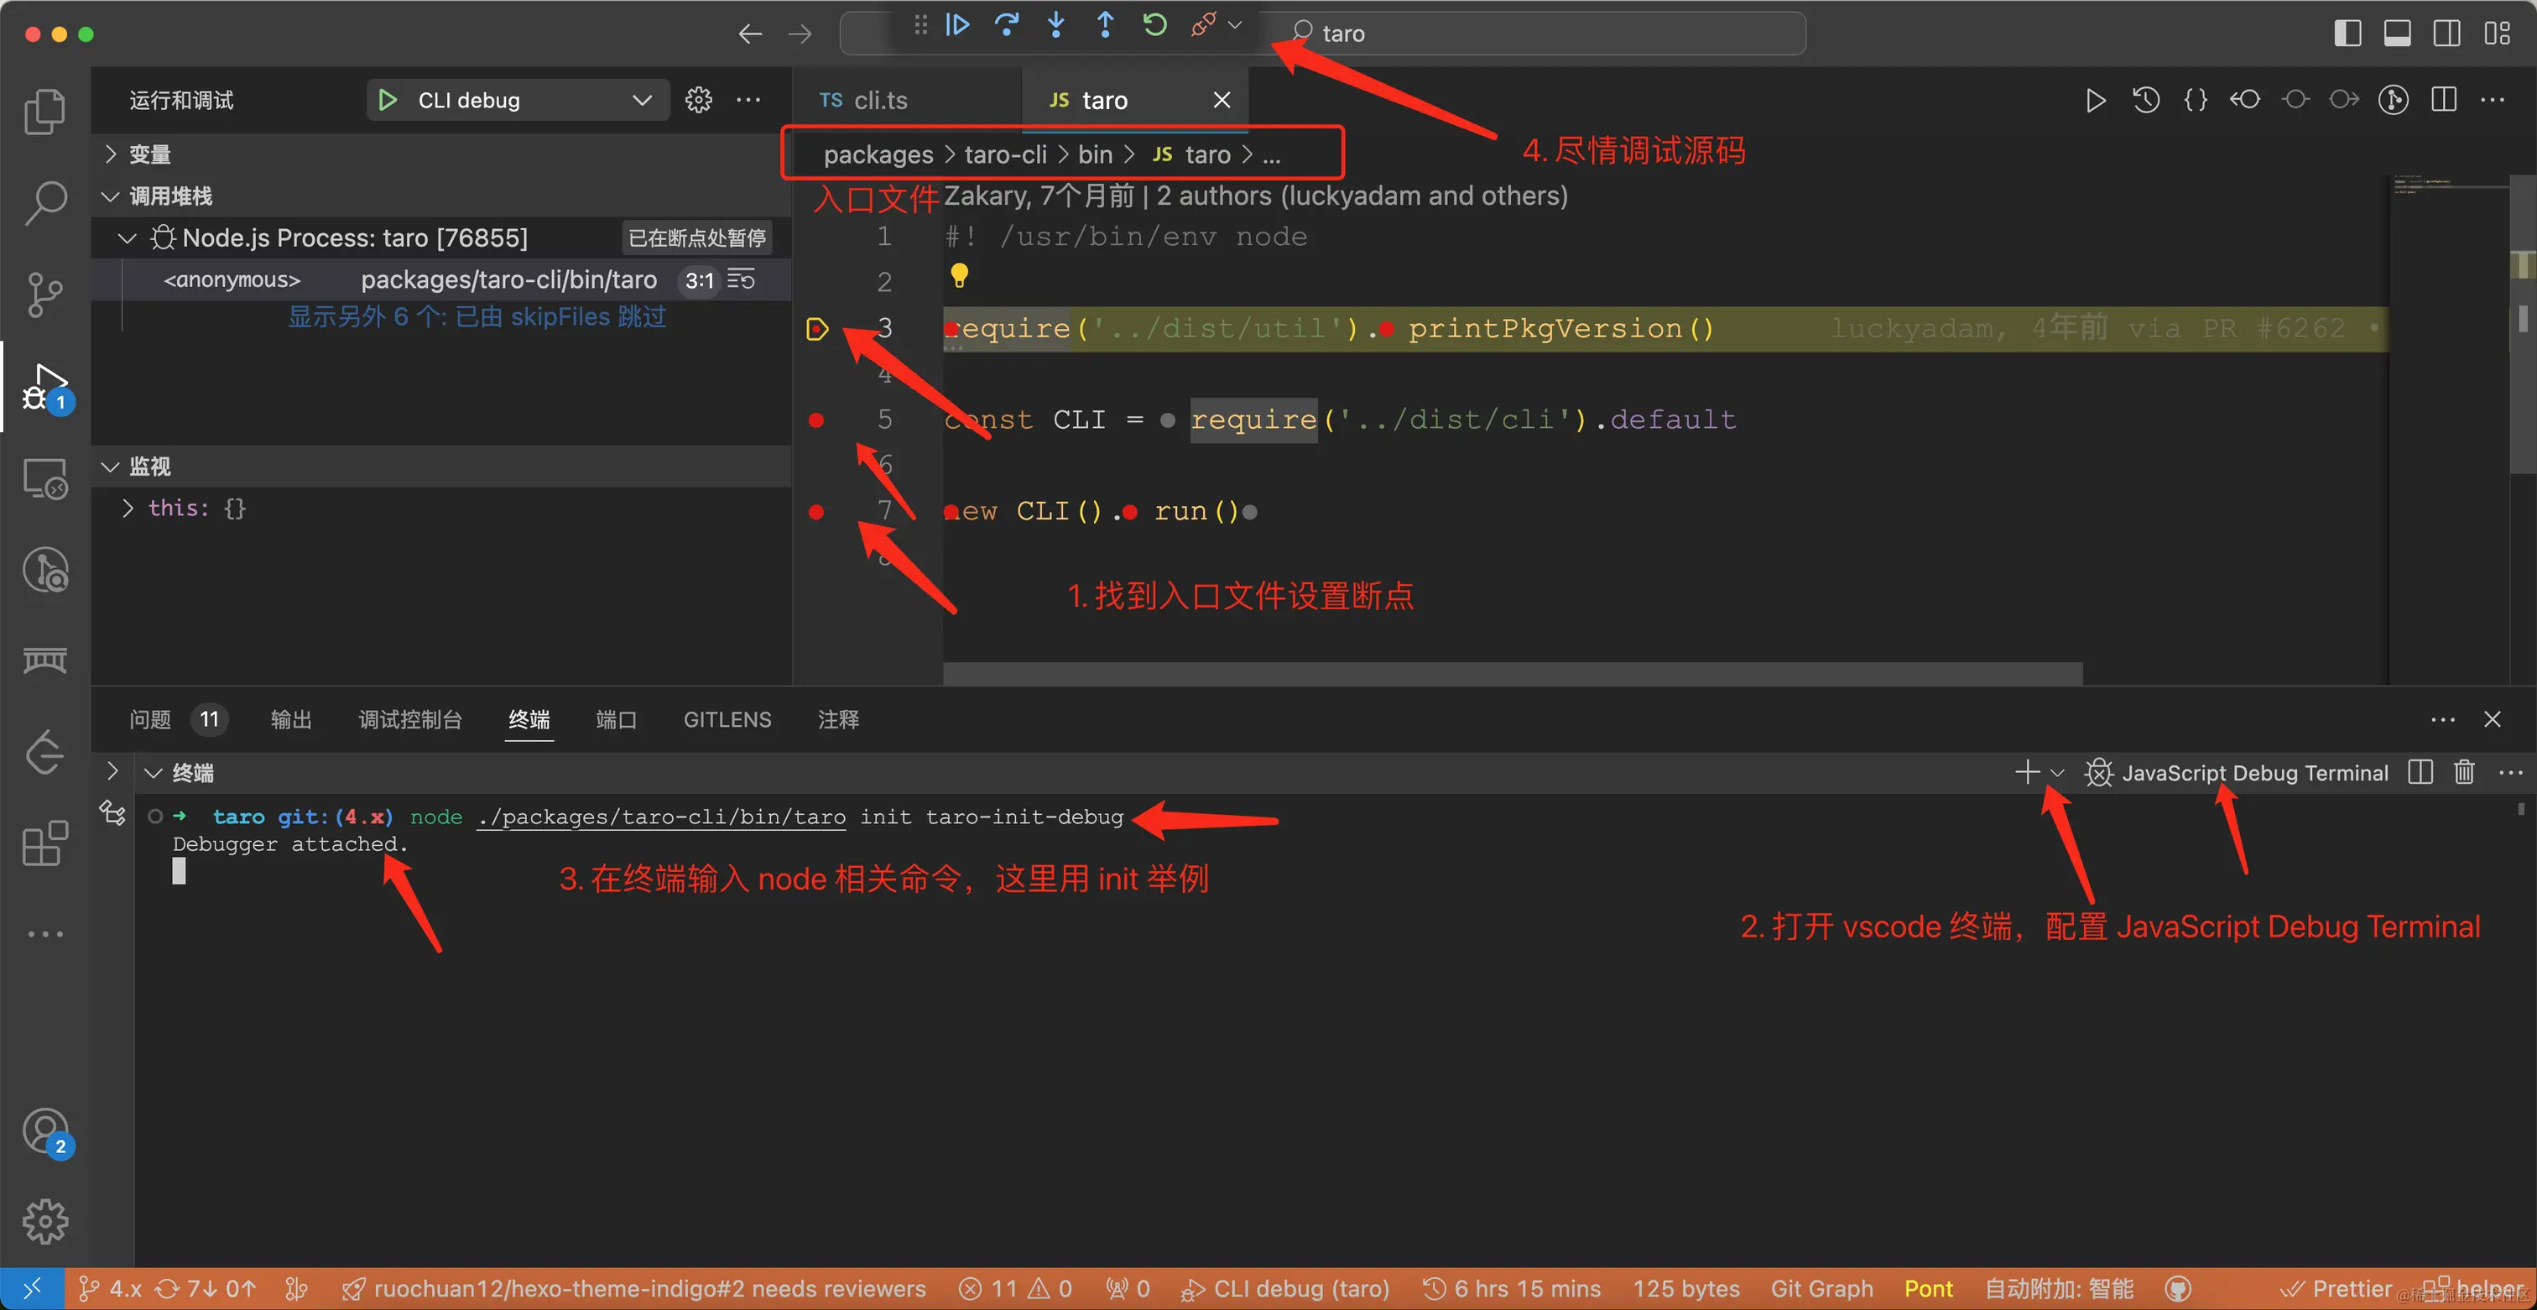Open the GITLENS panel tab
Viewport: 2537px width, 1310px height.
[x=727, y=719]
